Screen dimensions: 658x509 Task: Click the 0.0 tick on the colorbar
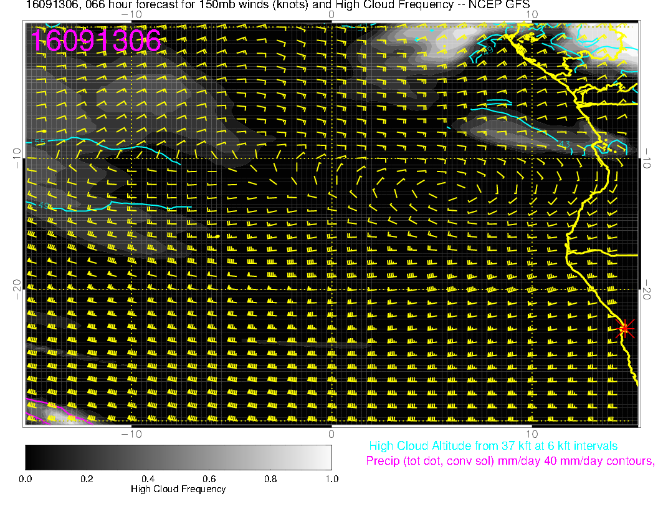pyautogui.click(x=26, y=479)
